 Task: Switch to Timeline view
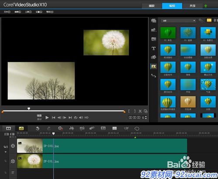pos(21,128)
